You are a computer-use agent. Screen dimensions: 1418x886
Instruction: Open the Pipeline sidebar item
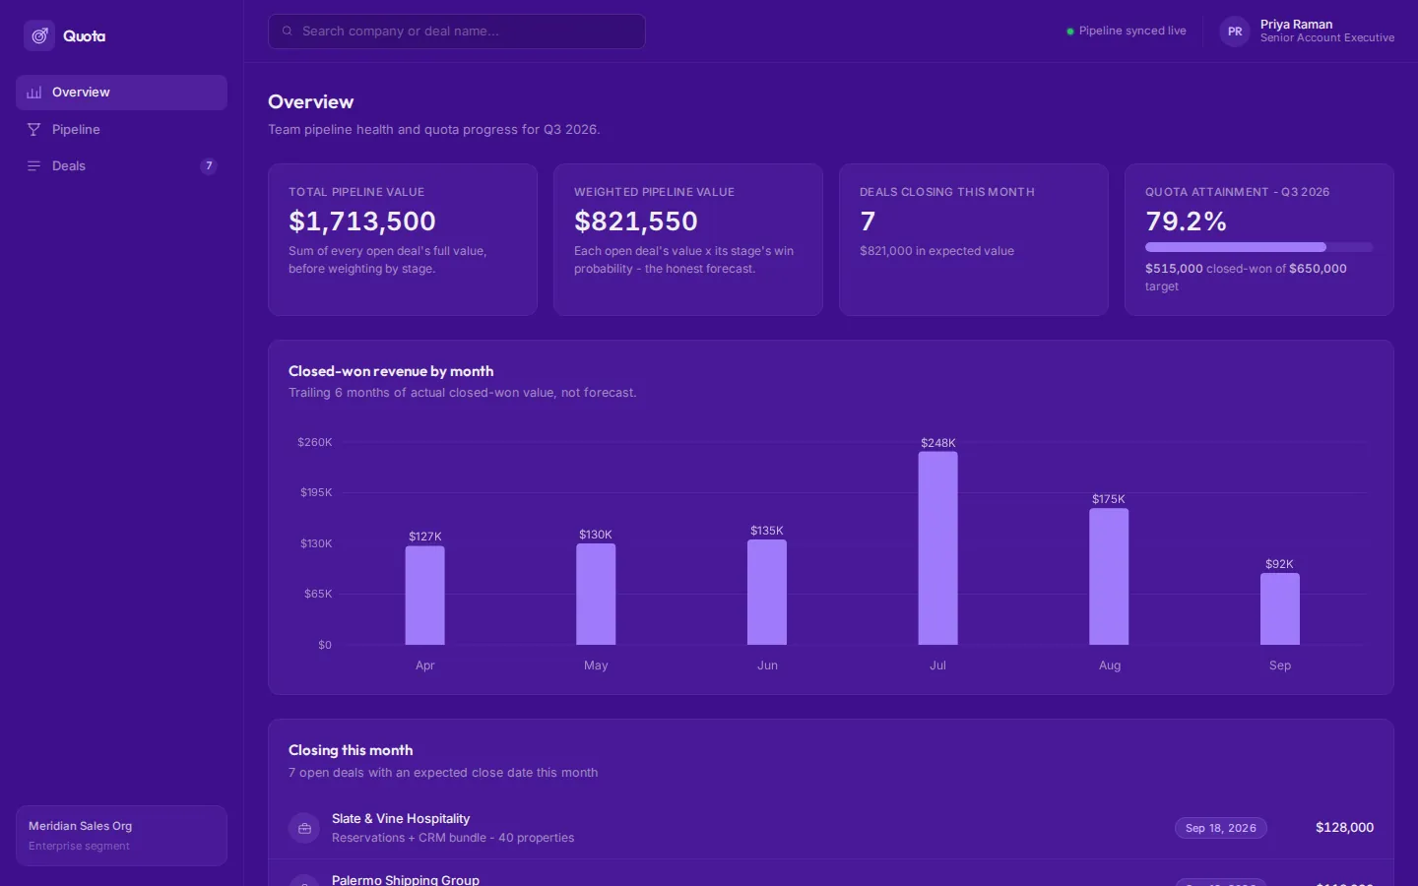121,130
